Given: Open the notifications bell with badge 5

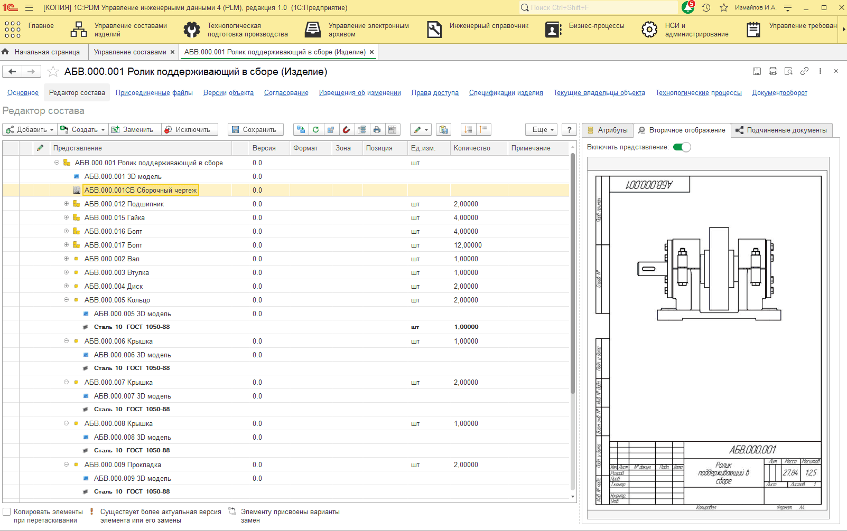Looking at the screenshot, I should coord(688,7).
